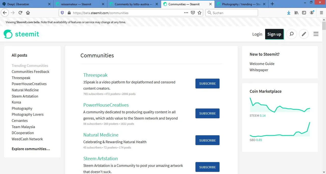The width and height of the screenshot is (326, 174).
Task: Subscribe to Natural Medicine community
Action: [x=207, y=140]
